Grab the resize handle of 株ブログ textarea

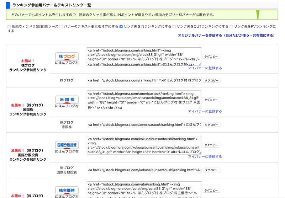coord(200,64)
